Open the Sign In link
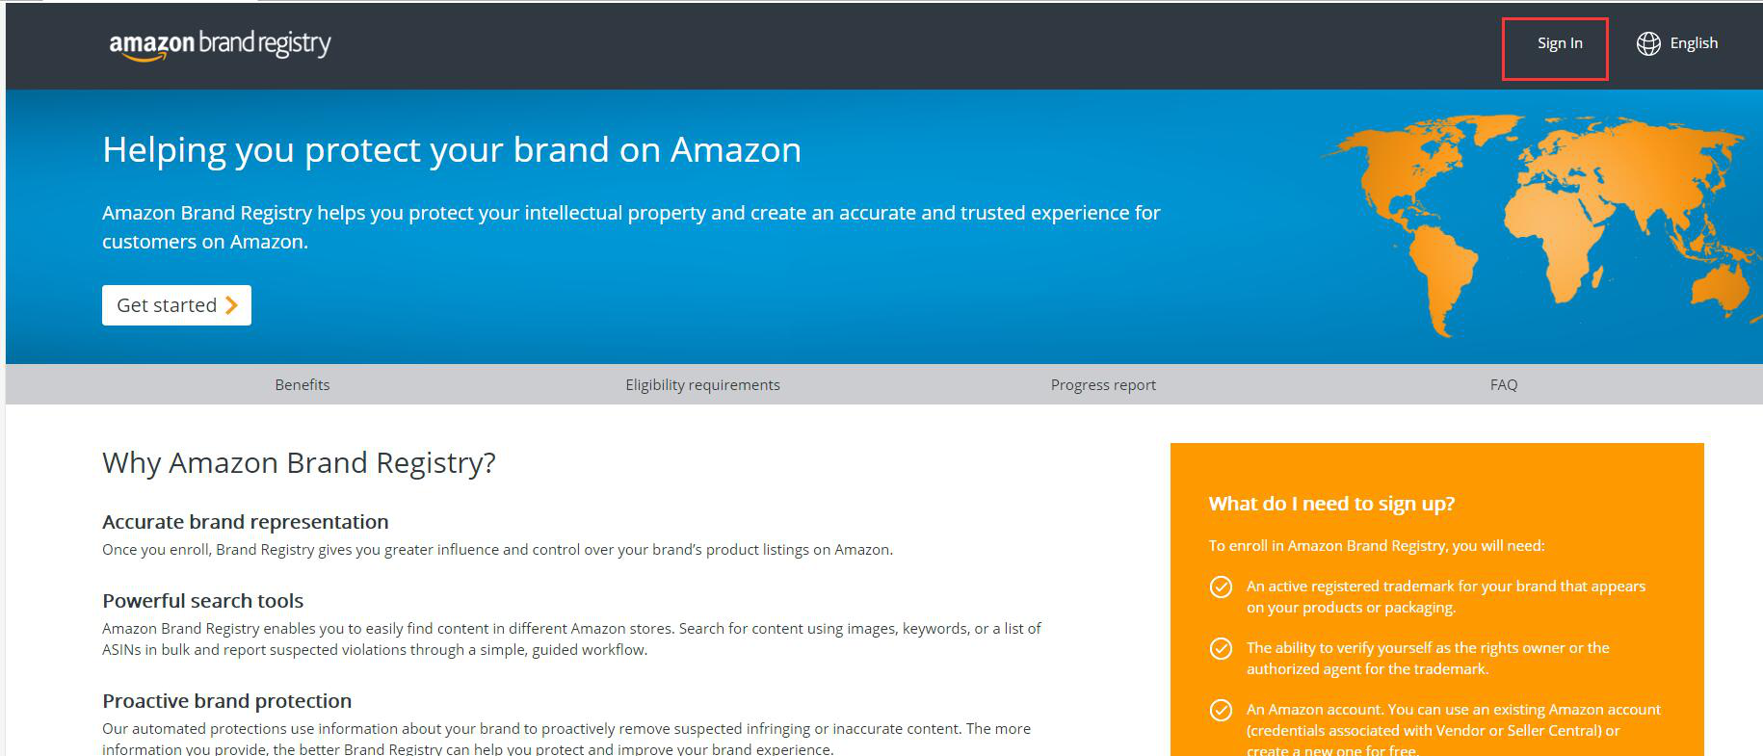The image size is (1763, 756). coord(1559,43)
